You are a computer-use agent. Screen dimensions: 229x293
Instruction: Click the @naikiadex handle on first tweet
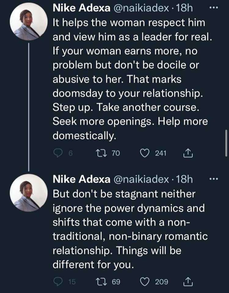pyautogui.click(x=141, y=9)
